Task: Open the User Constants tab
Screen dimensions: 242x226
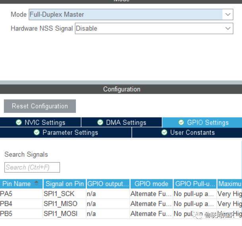Action: click(187, 132)
